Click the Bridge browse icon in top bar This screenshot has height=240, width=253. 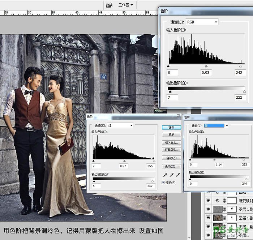[x=109, y=5]
